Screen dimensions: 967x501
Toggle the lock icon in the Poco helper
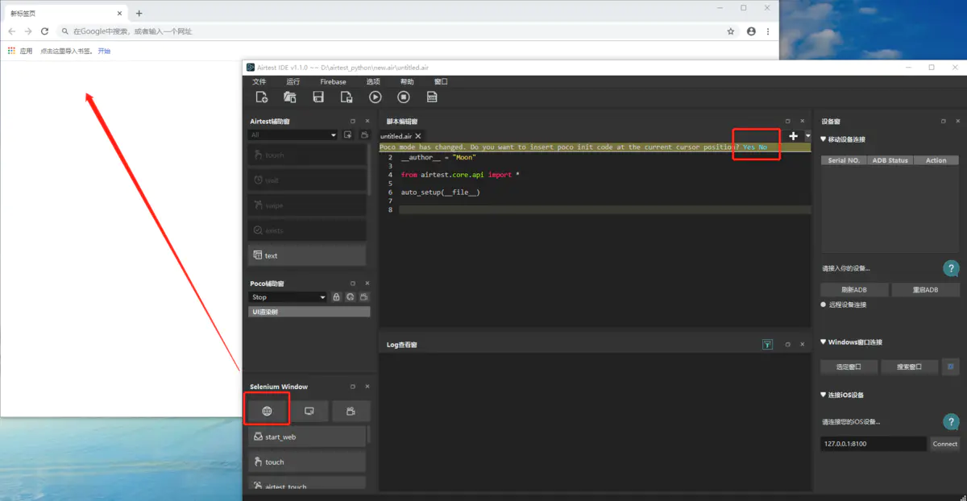(x=336, y=296)
